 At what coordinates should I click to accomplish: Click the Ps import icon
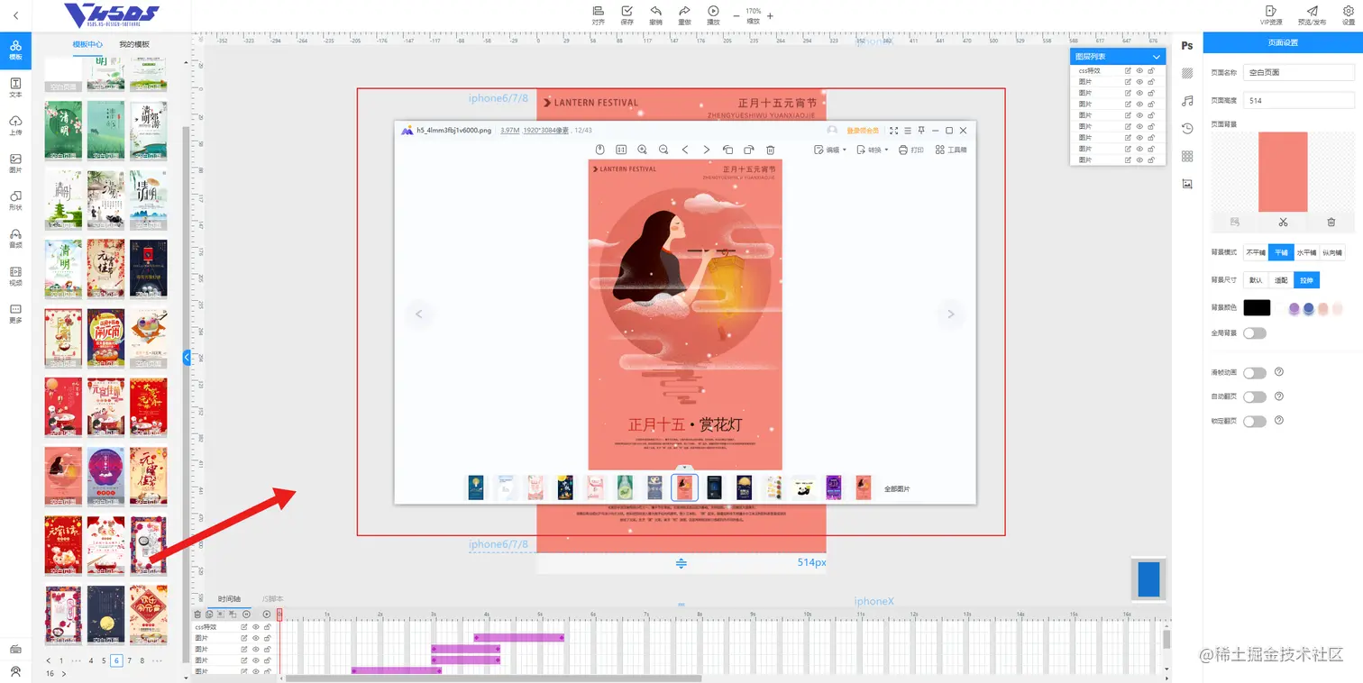[1187, 45]
